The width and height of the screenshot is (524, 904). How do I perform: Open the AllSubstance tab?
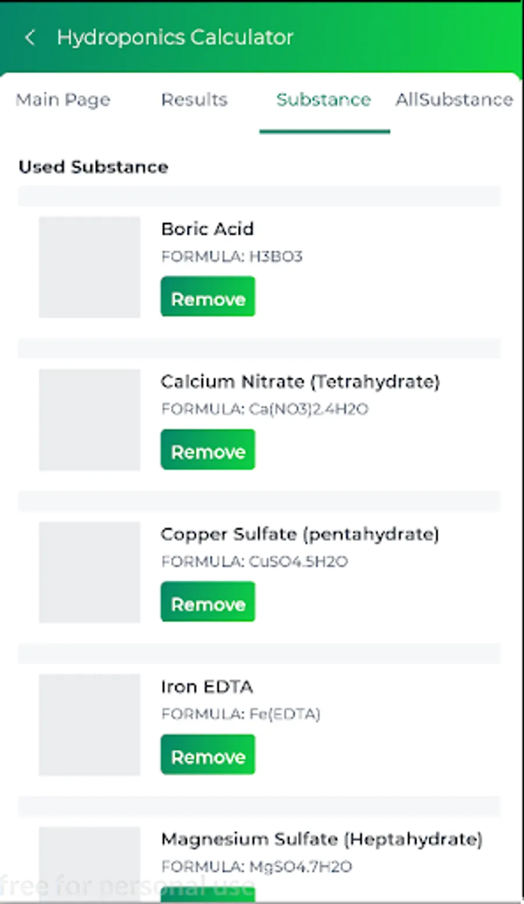pos(454,100)
